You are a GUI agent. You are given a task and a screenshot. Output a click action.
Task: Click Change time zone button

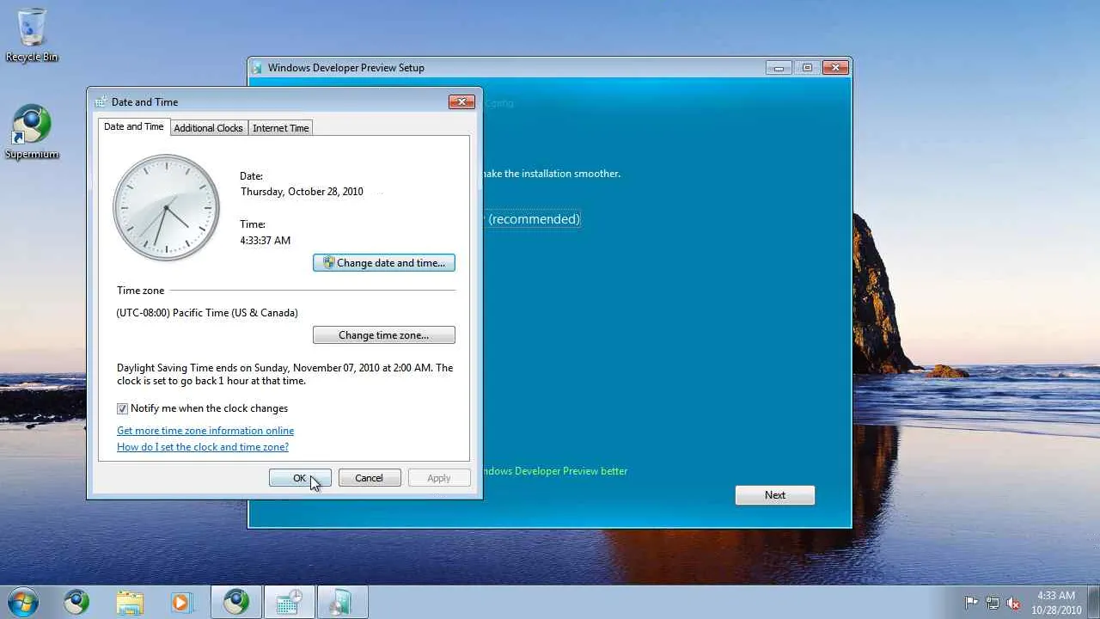(x=384, y=335)
